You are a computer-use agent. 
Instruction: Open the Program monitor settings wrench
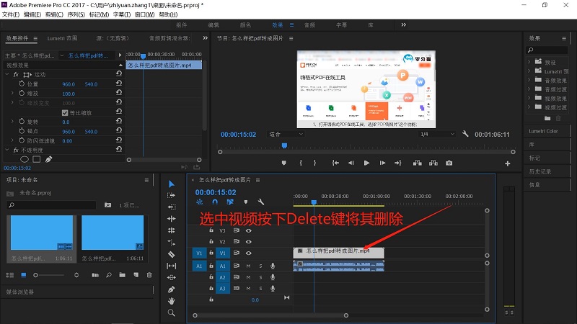tap(465, 134)
